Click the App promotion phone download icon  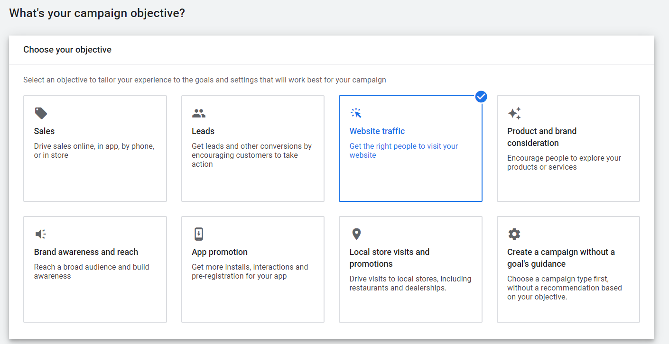tap(199, 234)
